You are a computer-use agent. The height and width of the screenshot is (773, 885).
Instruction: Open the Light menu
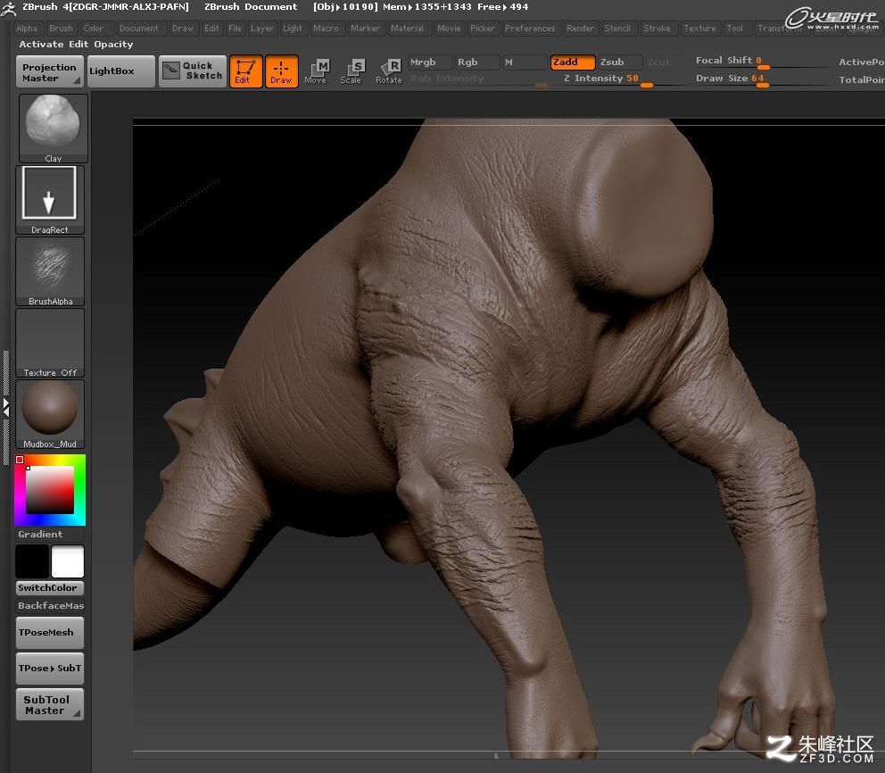293,29
